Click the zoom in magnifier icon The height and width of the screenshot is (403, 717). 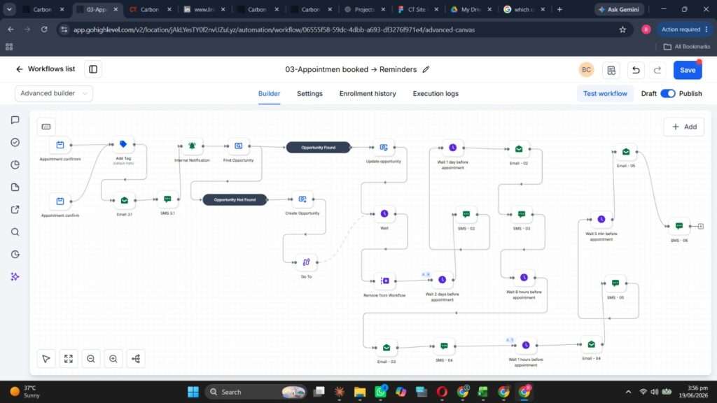(113, 359)
